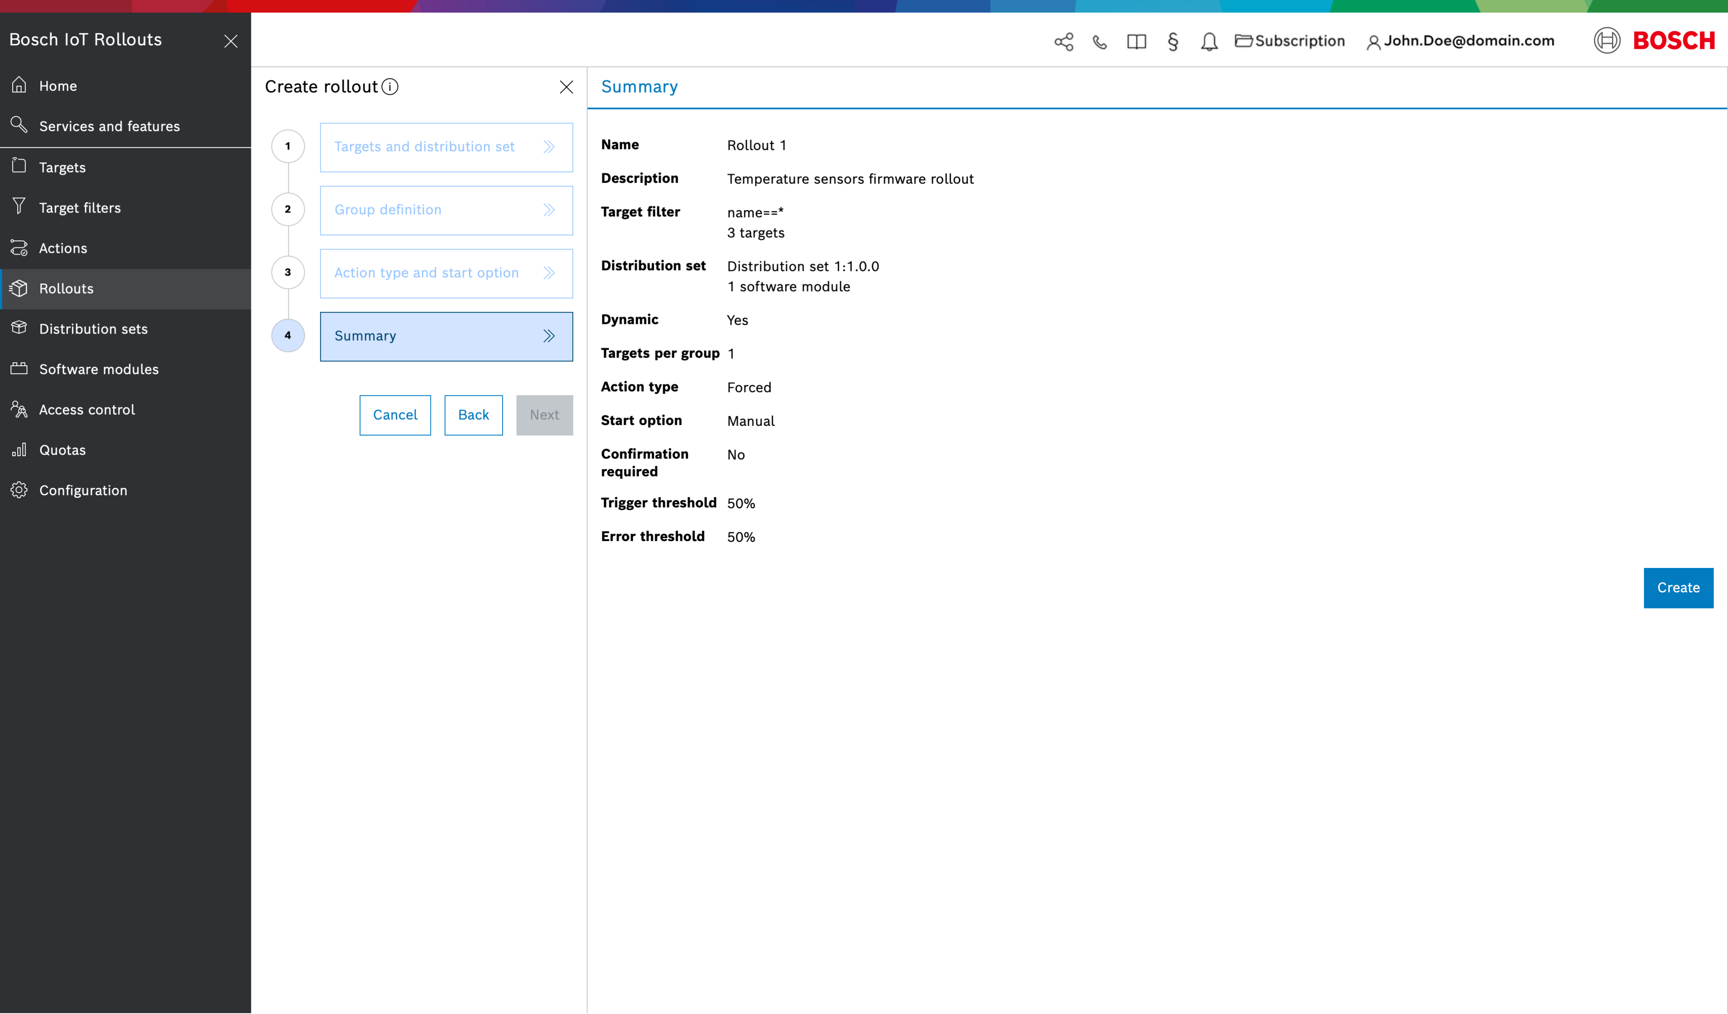Click the disabled Next button
Viewport: 1728px width, 1014px height.
(x=545, y=415)
